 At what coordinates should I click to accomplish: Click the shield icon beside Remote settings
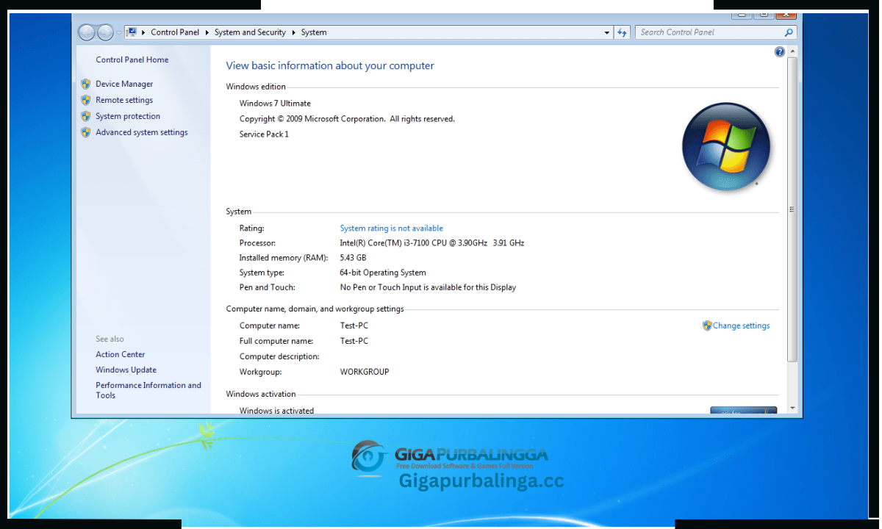86,100
